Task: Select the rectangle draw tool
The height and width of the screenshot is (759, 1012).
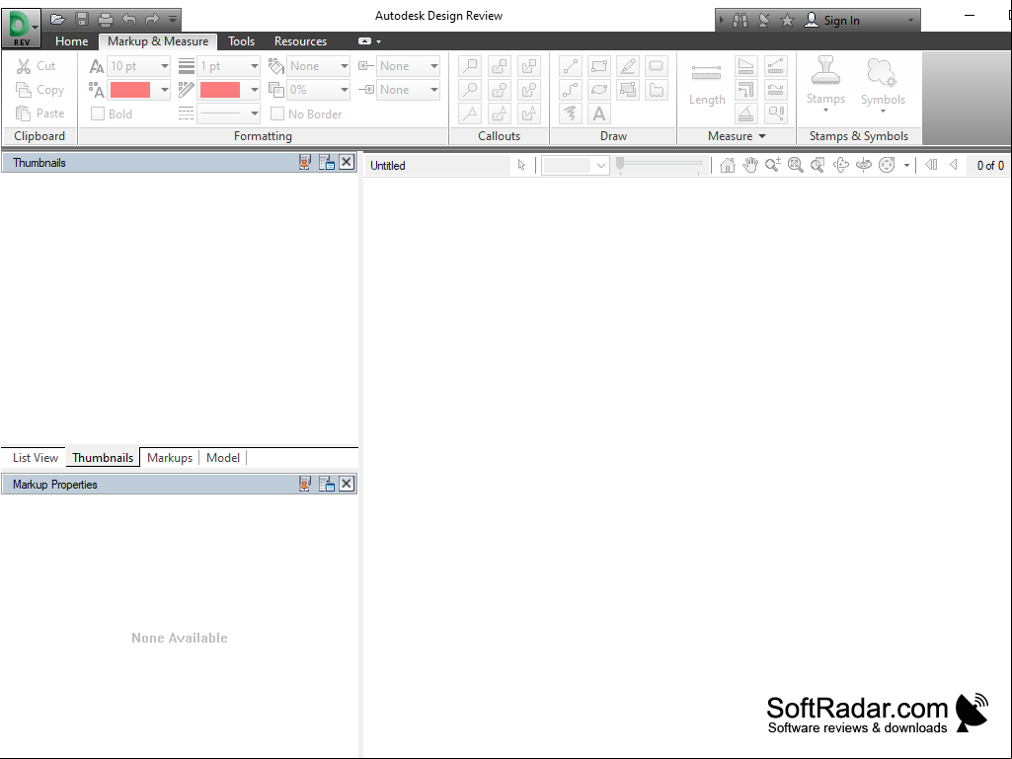Action: 599,66
